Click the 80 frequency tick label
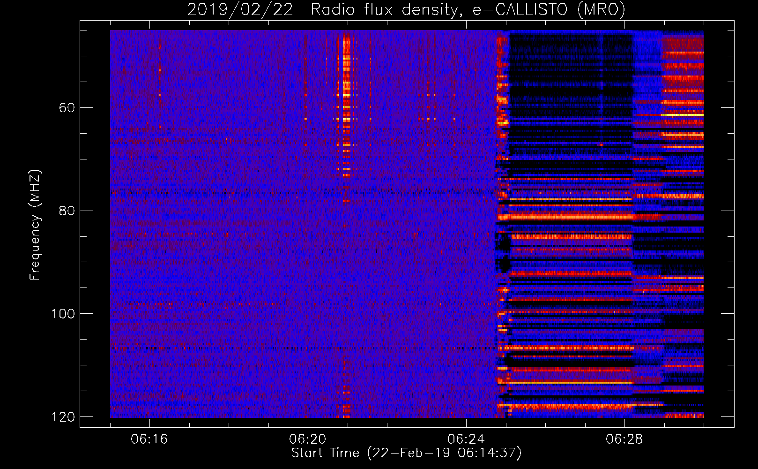 (x=67, y=211)
